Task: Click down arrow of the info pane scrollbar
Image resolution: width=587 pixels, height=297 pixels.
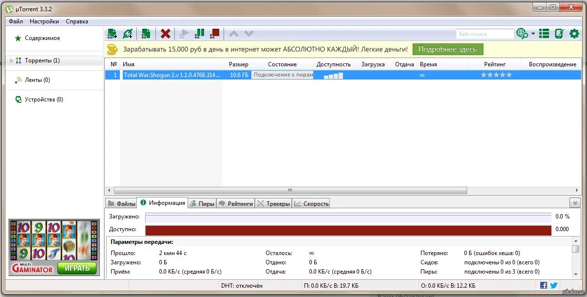Action: pyautogui.click(x=576, y=274)
